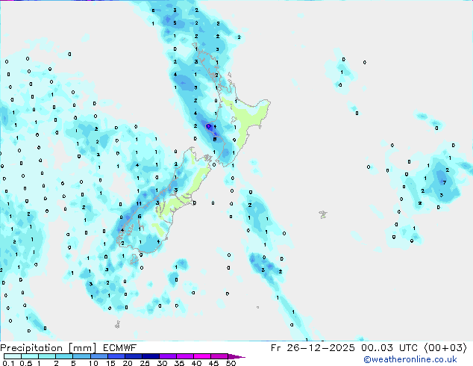Click the 'Precipitation [mm]' title text
This screenshot has width=473, height=366.
pyautogui.click(x=48, y=348)
